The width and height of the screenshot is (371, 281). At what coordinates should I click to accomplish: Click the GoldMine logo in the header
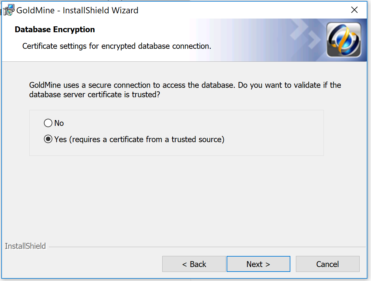pos(344,40)
